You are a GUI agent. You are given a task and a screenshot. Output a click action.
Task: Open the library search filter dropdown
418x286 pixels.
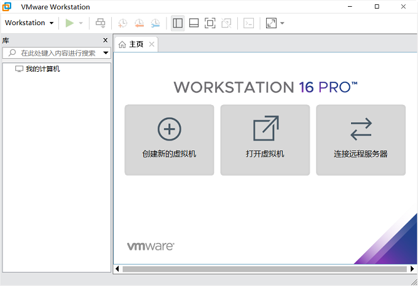coord(106,53)
